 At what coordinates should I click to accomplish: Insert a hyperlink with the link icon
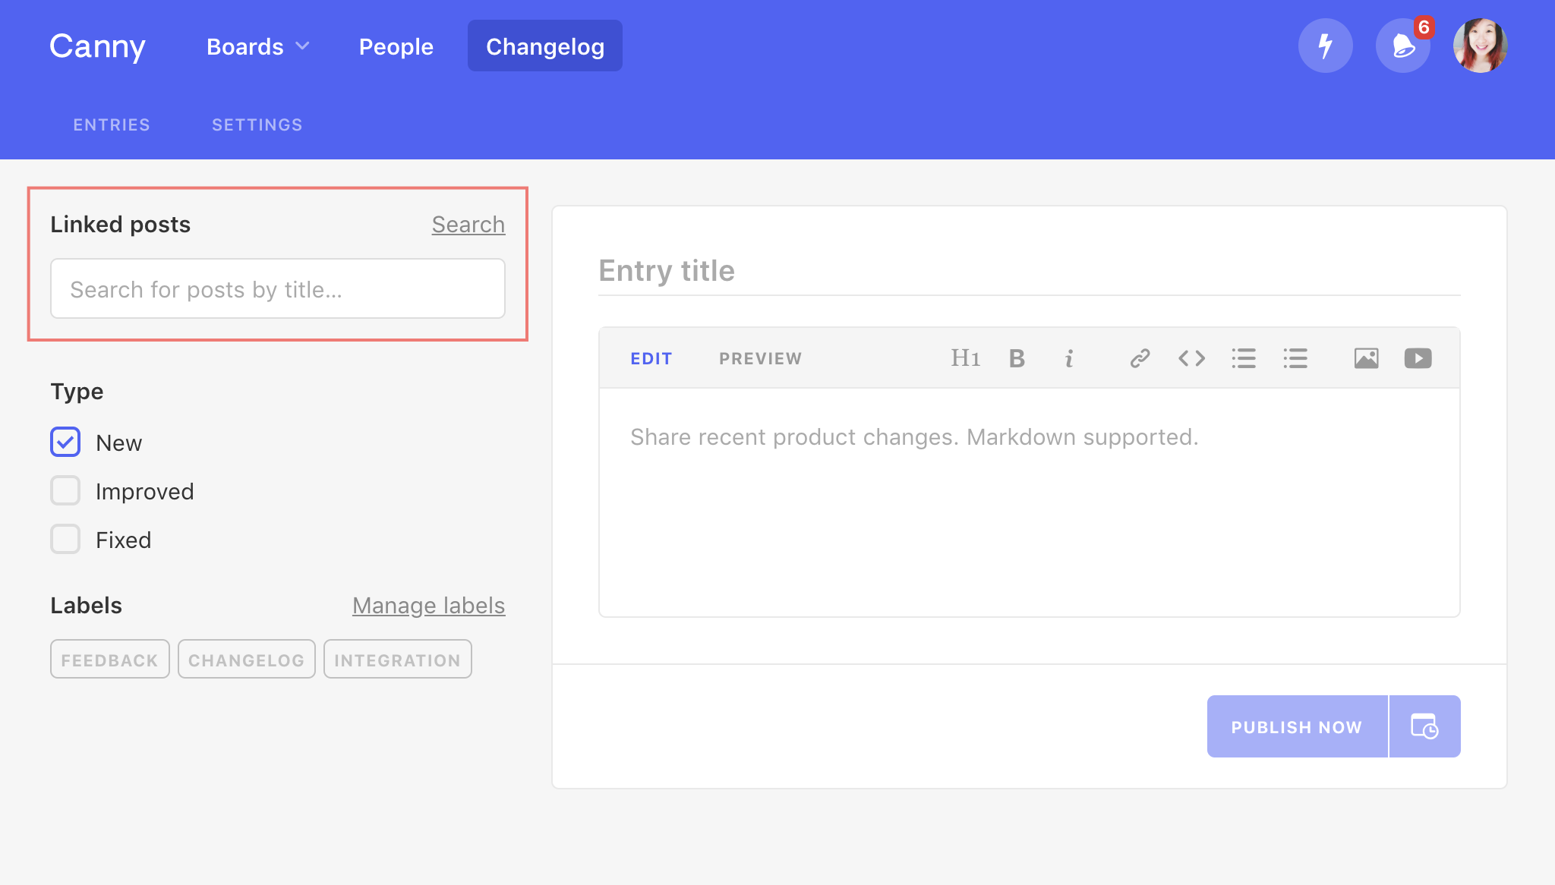click(x=1140, y=358)
